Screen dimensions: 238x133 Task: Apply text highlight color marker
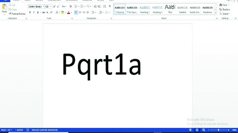63,13
